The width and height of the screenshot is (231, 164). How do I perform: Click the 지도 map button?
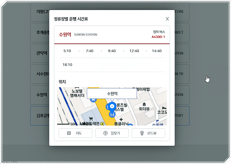75,133
